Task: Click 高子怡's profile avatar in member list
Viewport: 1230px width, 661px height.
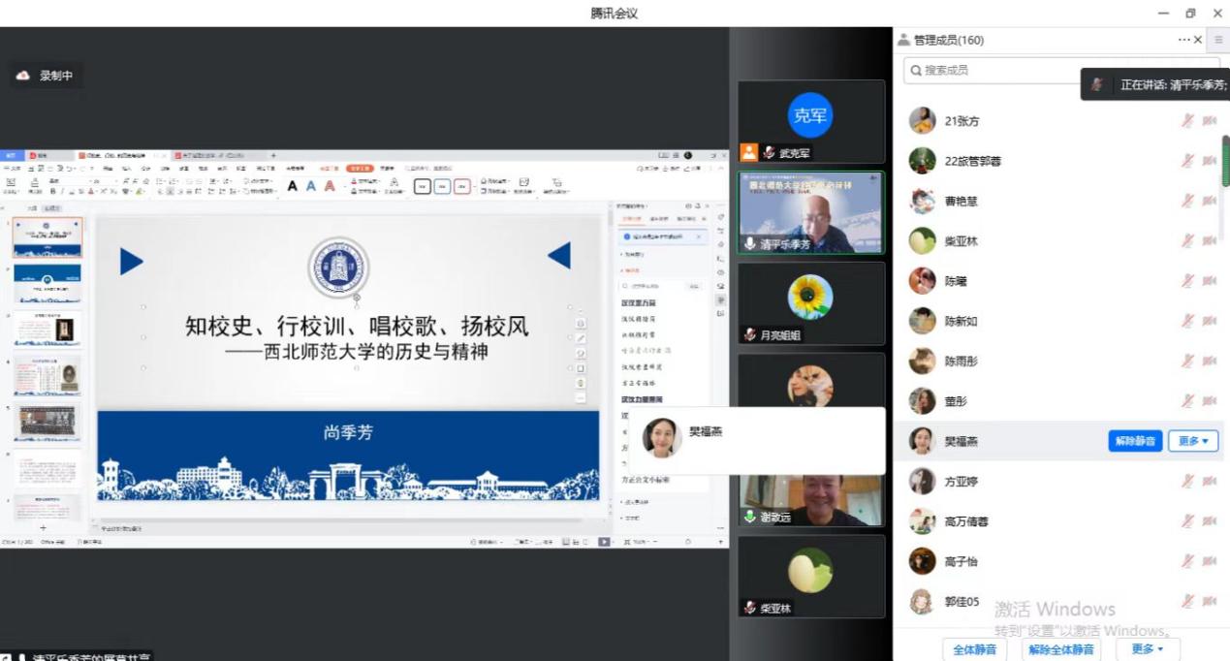Action: (x=922, y=561)
